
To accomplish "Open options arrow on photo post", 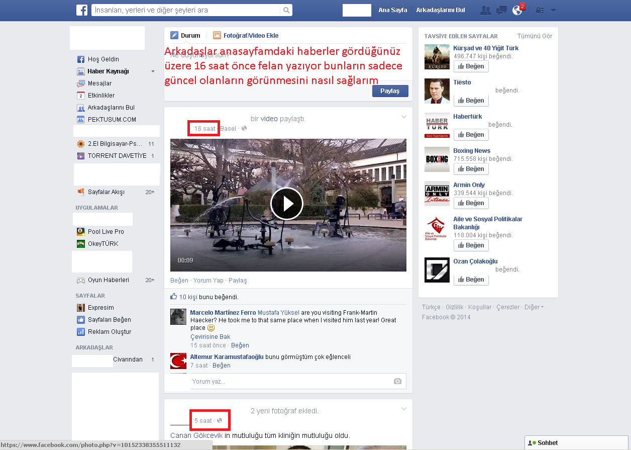I will coord(403,409).
